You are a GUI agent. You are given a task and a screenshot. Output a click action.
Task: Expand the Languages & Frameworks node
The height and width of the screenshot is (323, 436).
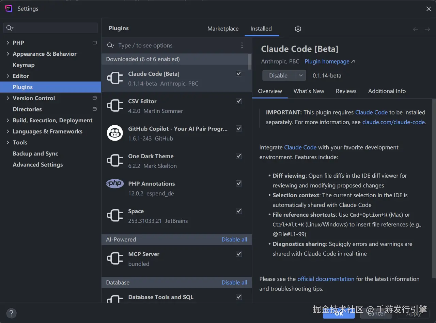(x=8, y=131)
